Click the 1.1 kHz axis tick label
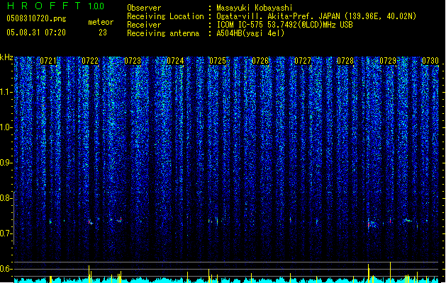The width and height of the screenshot is (446, 283). [6, 92]
